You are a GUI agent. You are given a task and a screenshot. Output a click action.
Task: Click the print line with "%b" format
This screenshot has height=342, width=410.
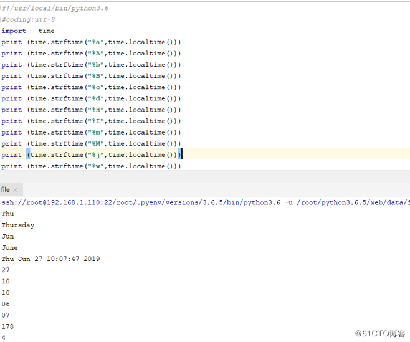point(91,65)
